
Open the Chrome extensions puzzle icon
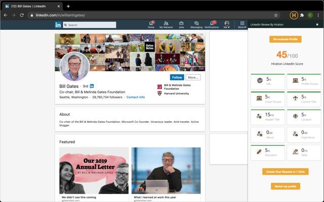point(302,15)
